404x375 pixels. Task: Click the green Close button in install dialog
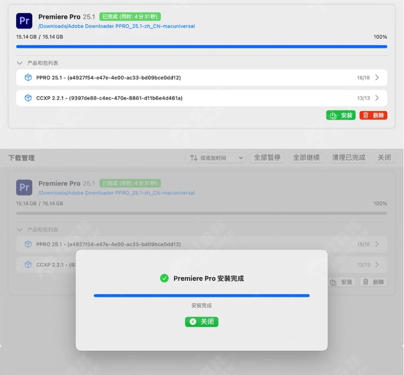(x=201, y=322)
